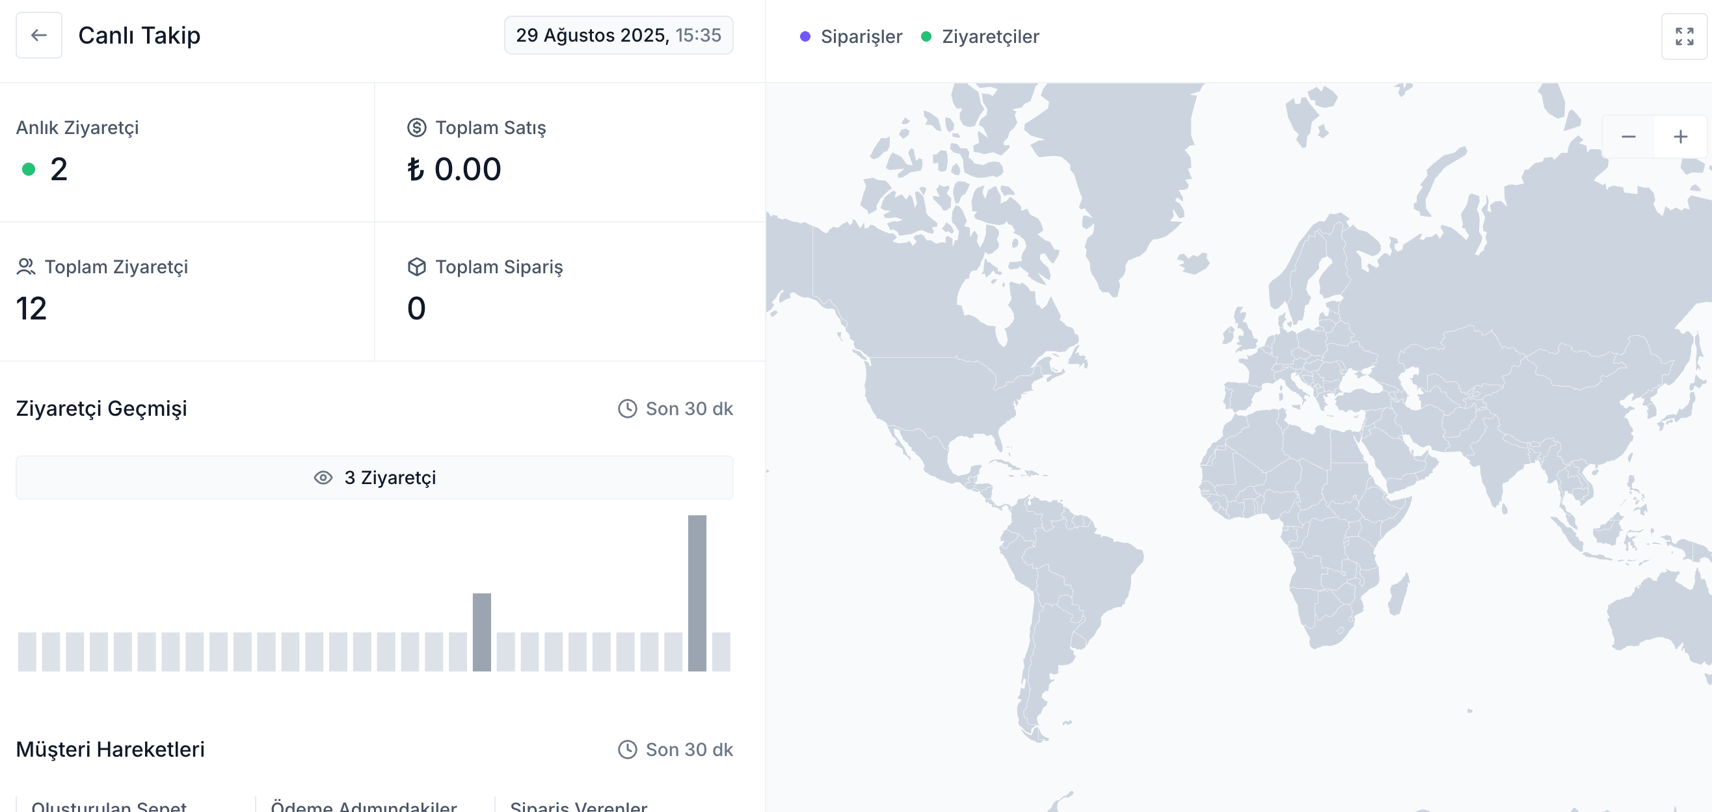The width and height of the screenshot is (1712, 812).
Task: Select the Oluşturulan Sepet tab
Action: (109, 805)
